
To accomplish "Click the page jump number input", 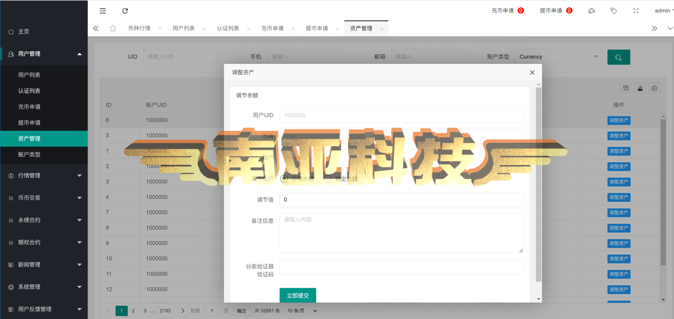I will 212,311.
